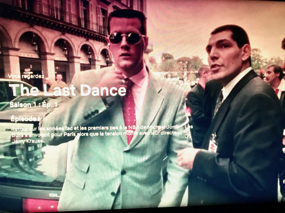This screenshot has height=213, width=285.
Task: Click "Michael Jordan" in the episode description
Action: pyautogui.click(x=165, y=127)
